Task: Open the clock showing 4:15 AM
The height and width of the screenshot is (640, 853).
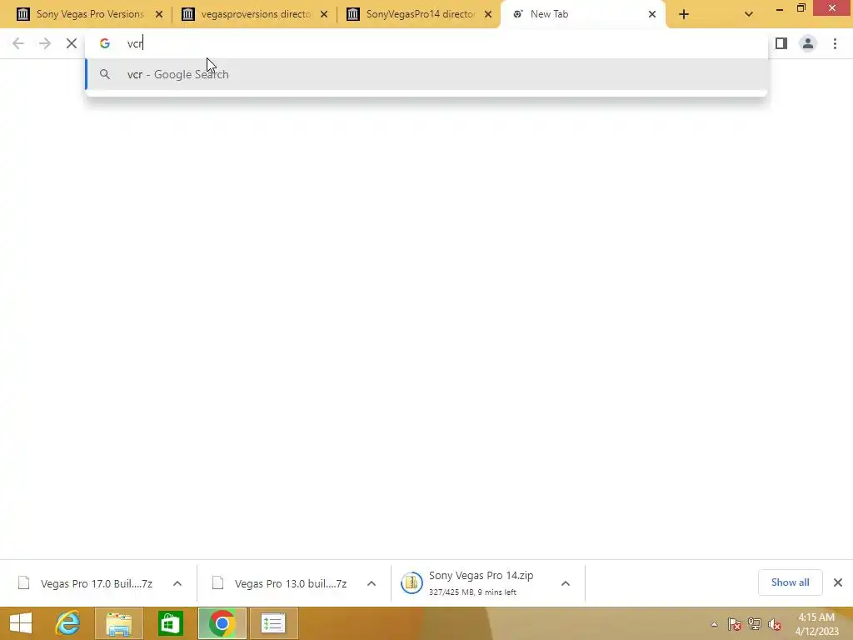Action: coord(816,623)
